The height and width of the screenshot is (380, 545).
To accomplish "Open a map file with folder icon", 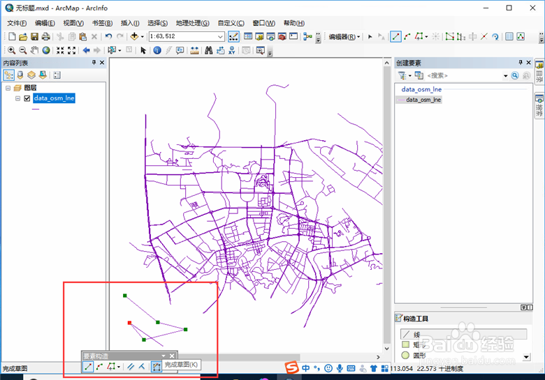I will (x=23, y=36).
